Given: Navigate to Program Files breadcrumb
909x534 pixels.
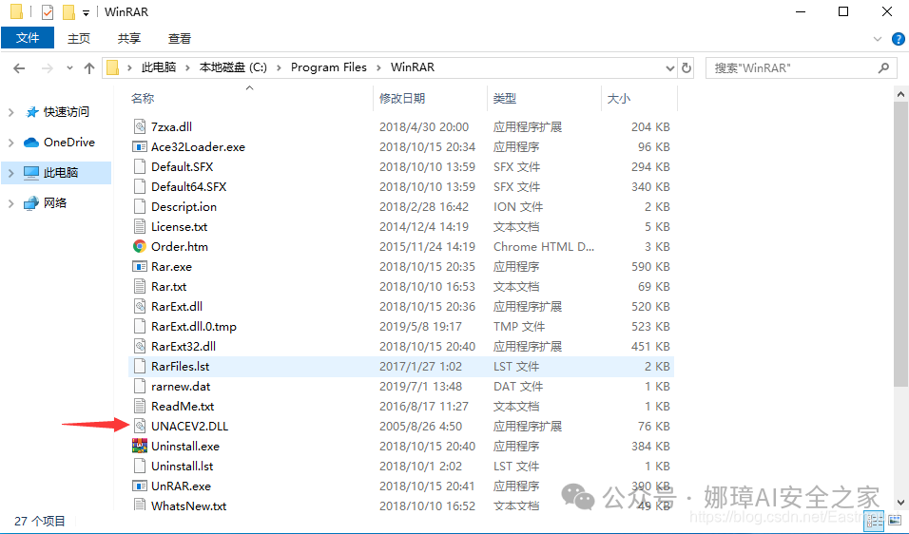Looking at the screenshot, I should [329, 67].
